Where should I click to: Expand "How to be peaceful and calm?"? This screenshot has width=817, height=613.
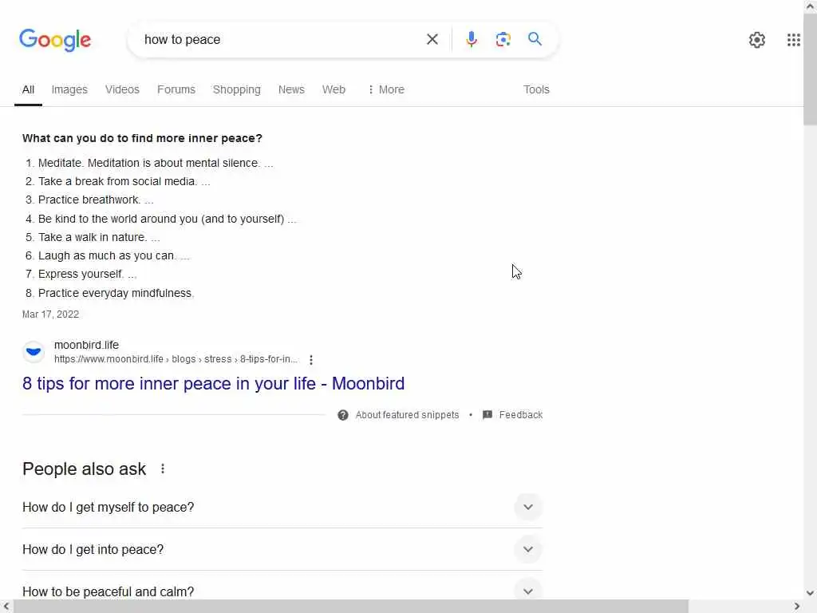527,591
